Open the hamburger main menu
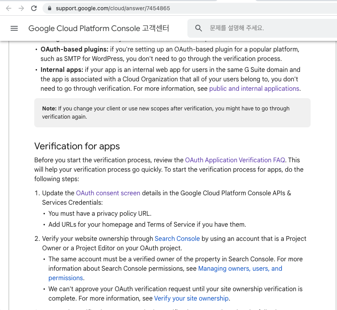 tap(14, 28)
